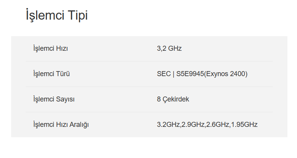This screenshot has width=297, height=158.
Task: Click the İşlemci Tipi heading
Action: point(57,16)
